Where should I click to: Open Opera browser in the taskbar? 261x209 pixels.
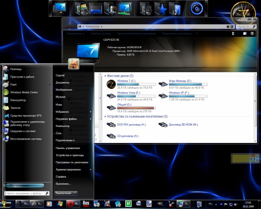click(71, 203)
